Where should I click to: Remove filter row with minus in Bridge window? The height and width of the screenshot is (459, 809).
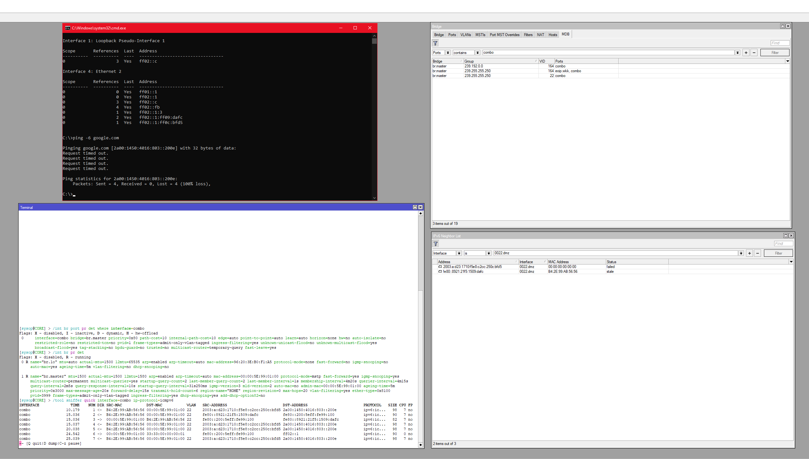pos(754,53)
